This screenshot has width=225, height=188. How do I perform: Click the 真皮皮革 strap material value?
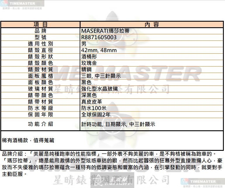point(91,102)
